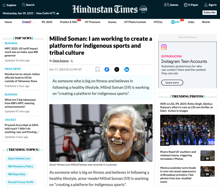The height and width of the screenshot is (188, 220).
Task: Open RBI Monetary Policy trending topic
Action: pos(20,166)
